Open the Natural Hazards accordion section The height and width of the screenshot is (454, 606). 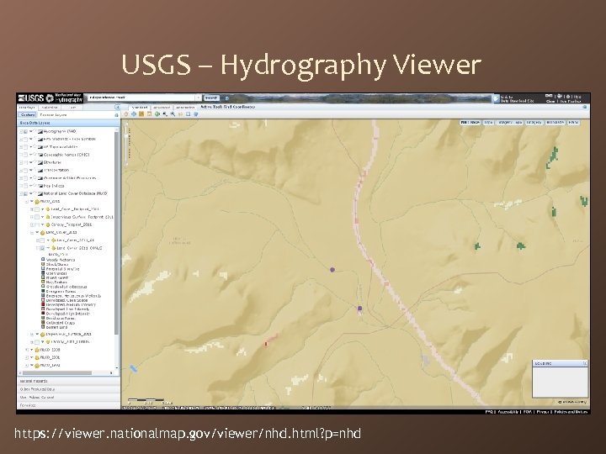click(x=69, y=381)
